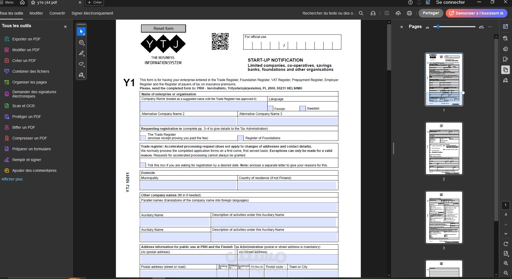Select the fill and sign pen tool
The image size is (512, 279).
click(x=81, y=75)
